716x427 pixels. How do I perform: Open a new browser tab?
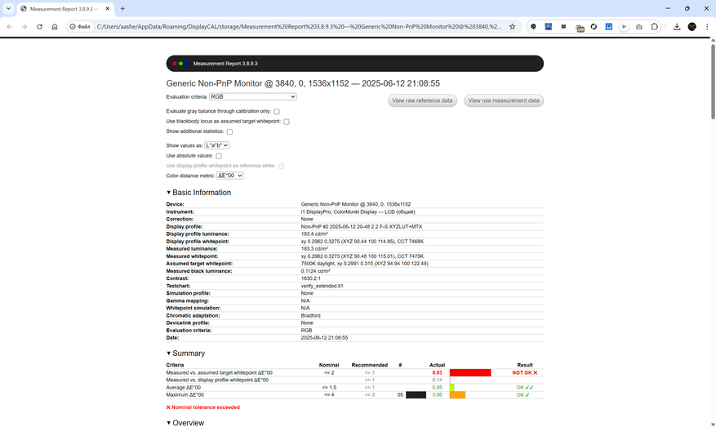122,9
